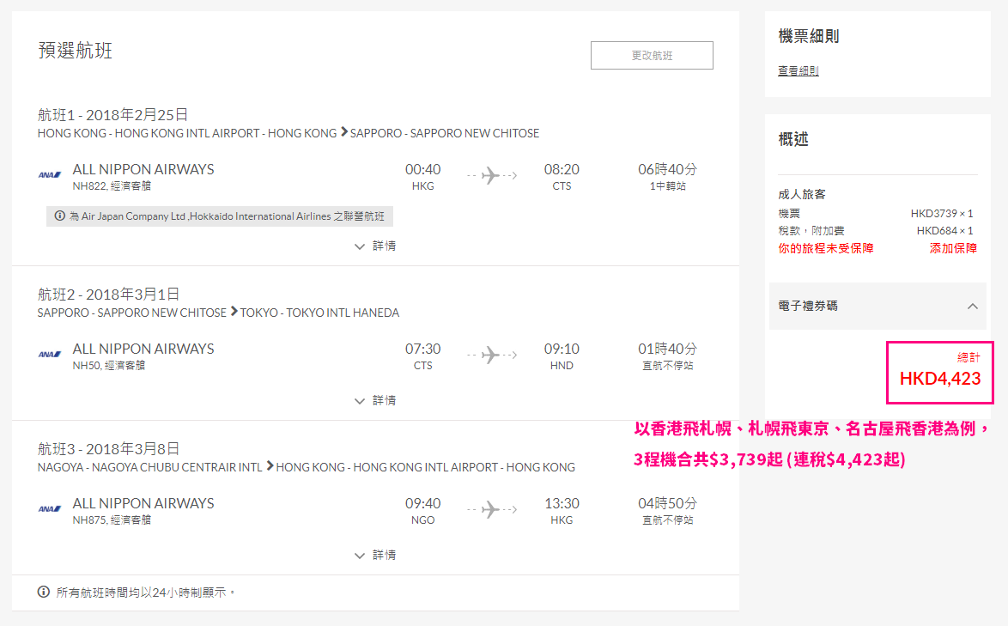Click the 你的旅程未受保障 warning text
The width and height of the screenshot is (1008, 626).
coord(826,248)
